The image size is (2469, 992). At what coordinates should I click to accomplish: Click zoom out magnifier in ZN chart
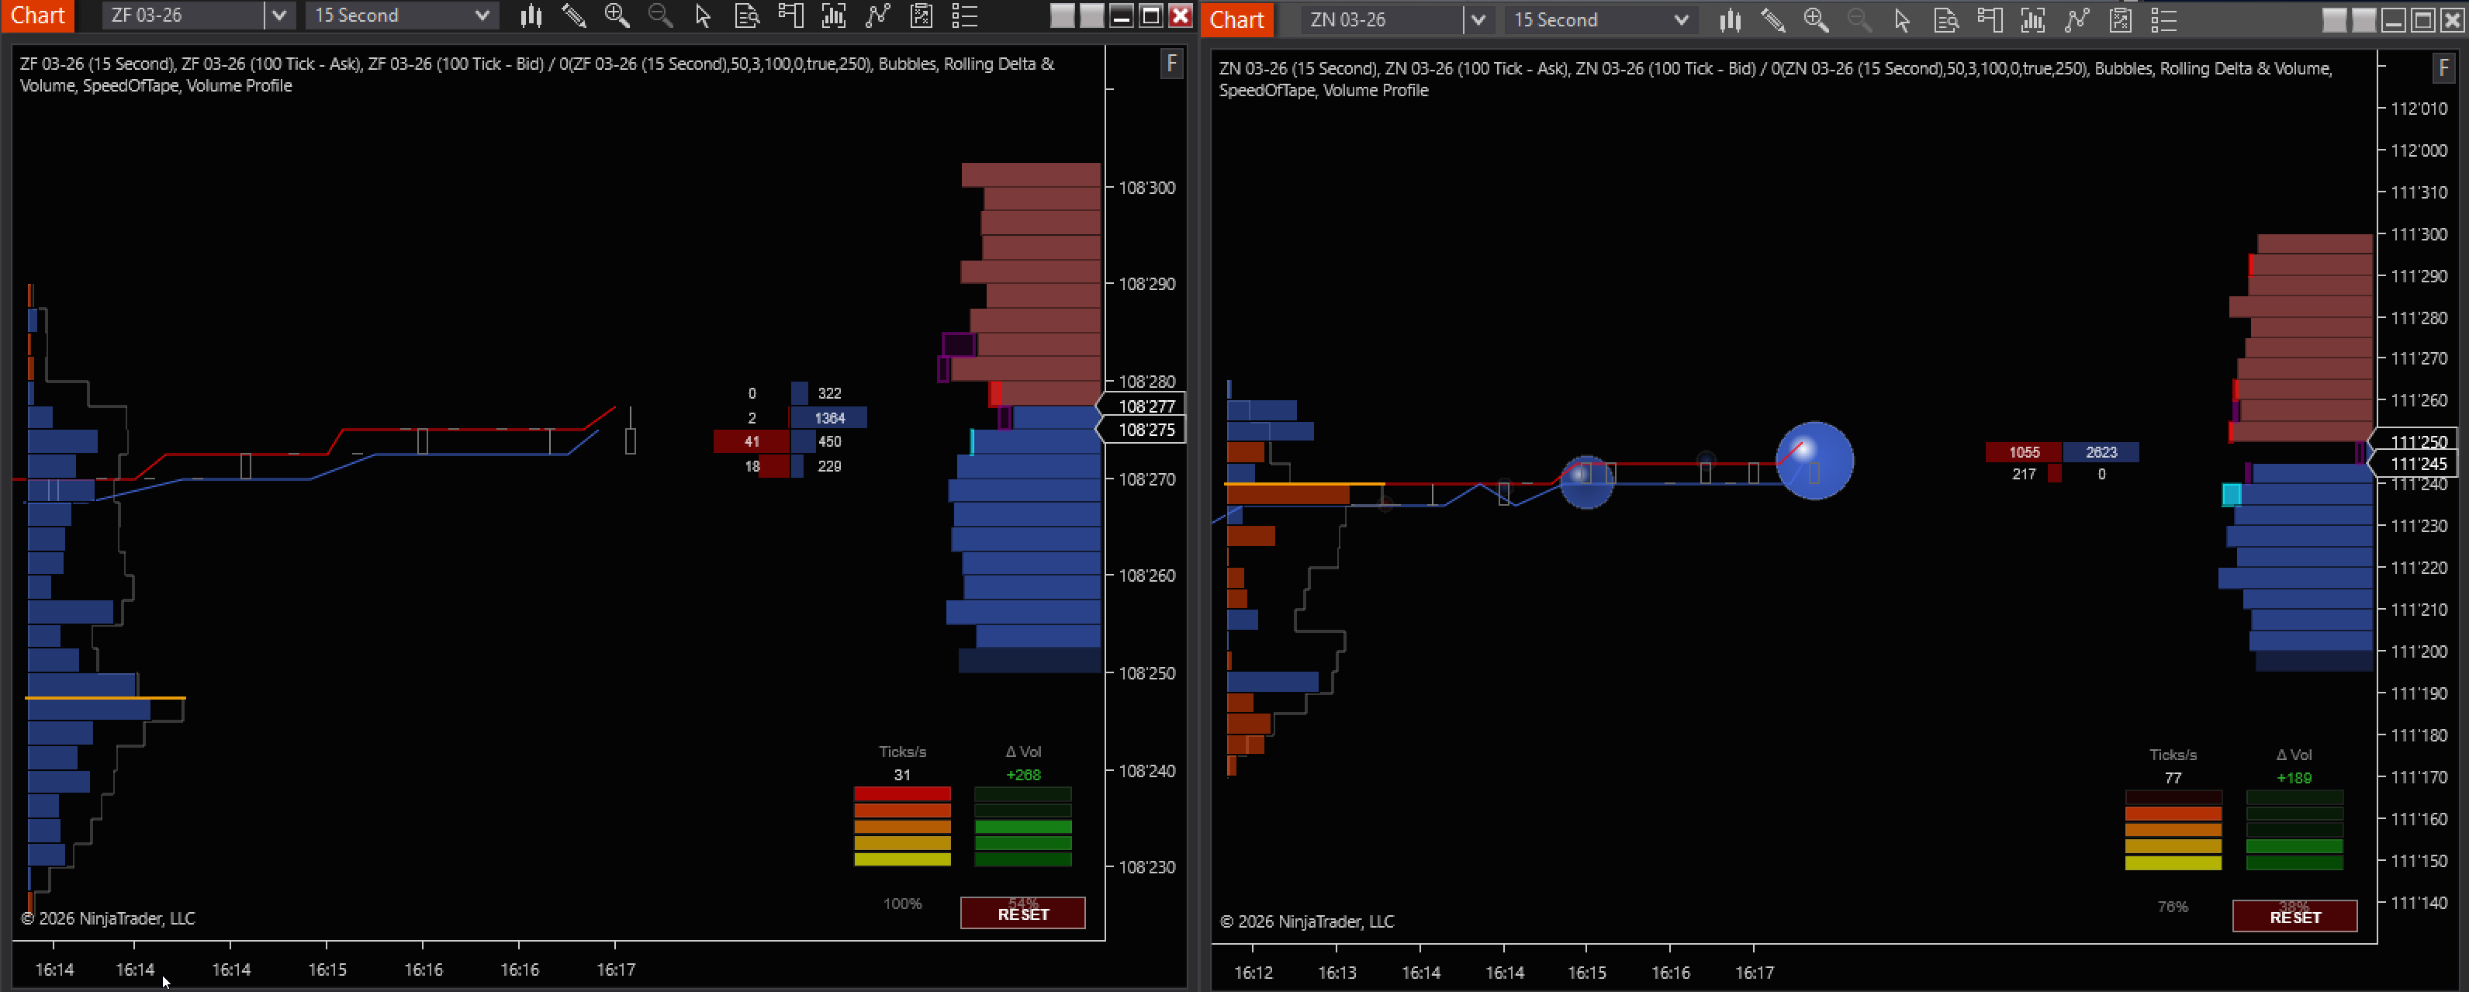pos(1859,19)
